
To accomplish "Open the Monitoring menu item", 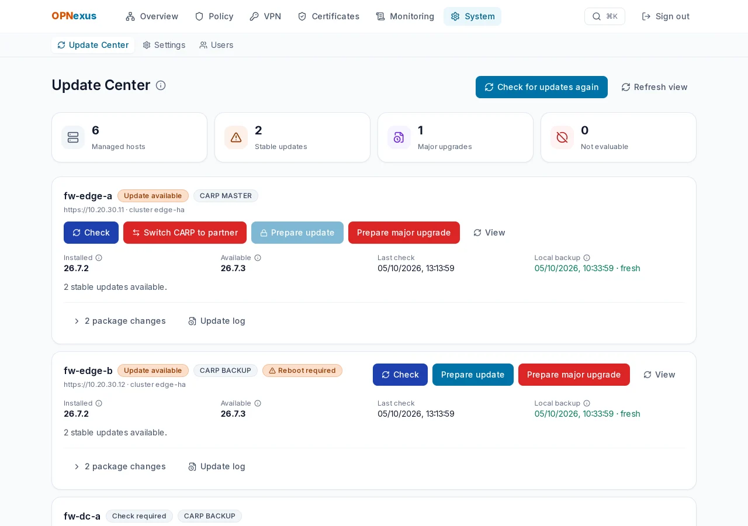I will [x=405, y=16].
